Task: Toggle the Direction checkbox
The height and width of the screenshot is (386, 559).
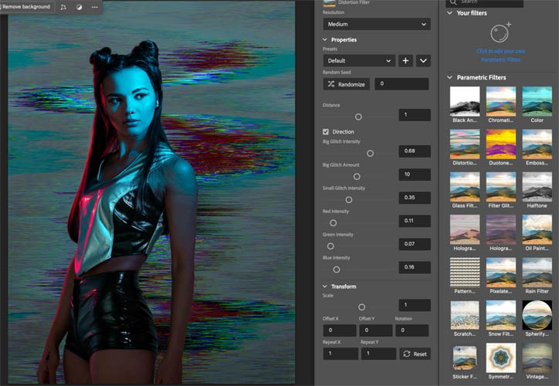Action: tap(326, 132)
